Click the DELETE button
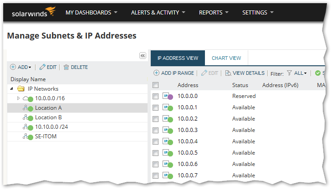The width and height of the screenshot is (332, 190). pyautogui.click(x=76, y=67)
